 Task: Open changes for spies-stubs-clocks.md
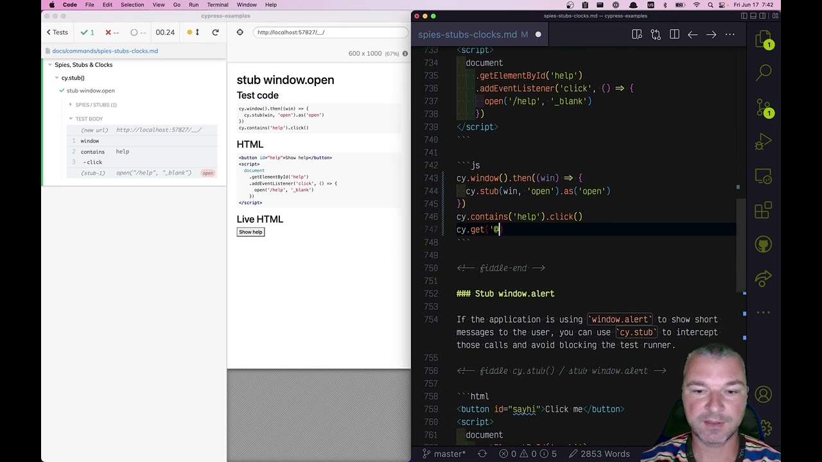tap(656, 35)
